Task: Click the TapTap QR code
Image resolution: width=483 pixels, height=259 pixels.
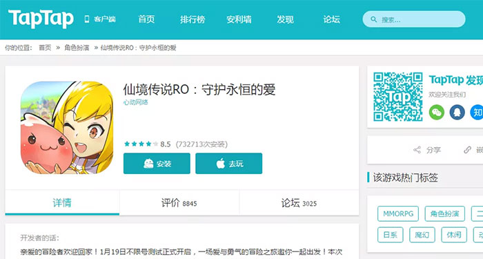Action: coord(397,97)
